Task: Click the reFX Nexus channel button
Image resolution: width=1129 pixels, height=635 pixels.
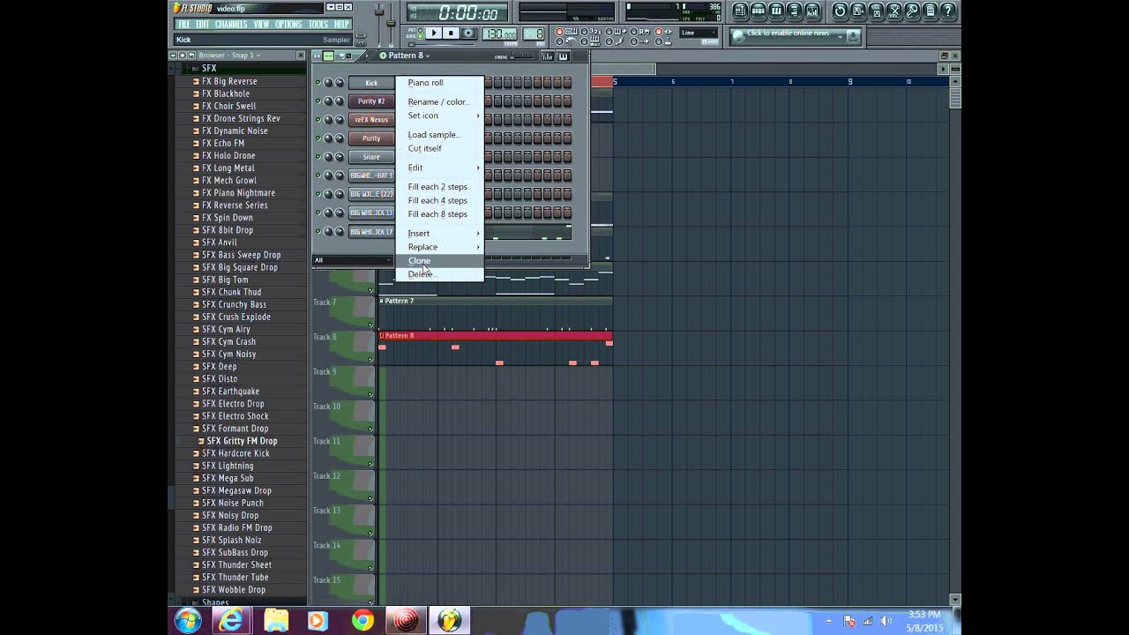Action: click(371, 120)
